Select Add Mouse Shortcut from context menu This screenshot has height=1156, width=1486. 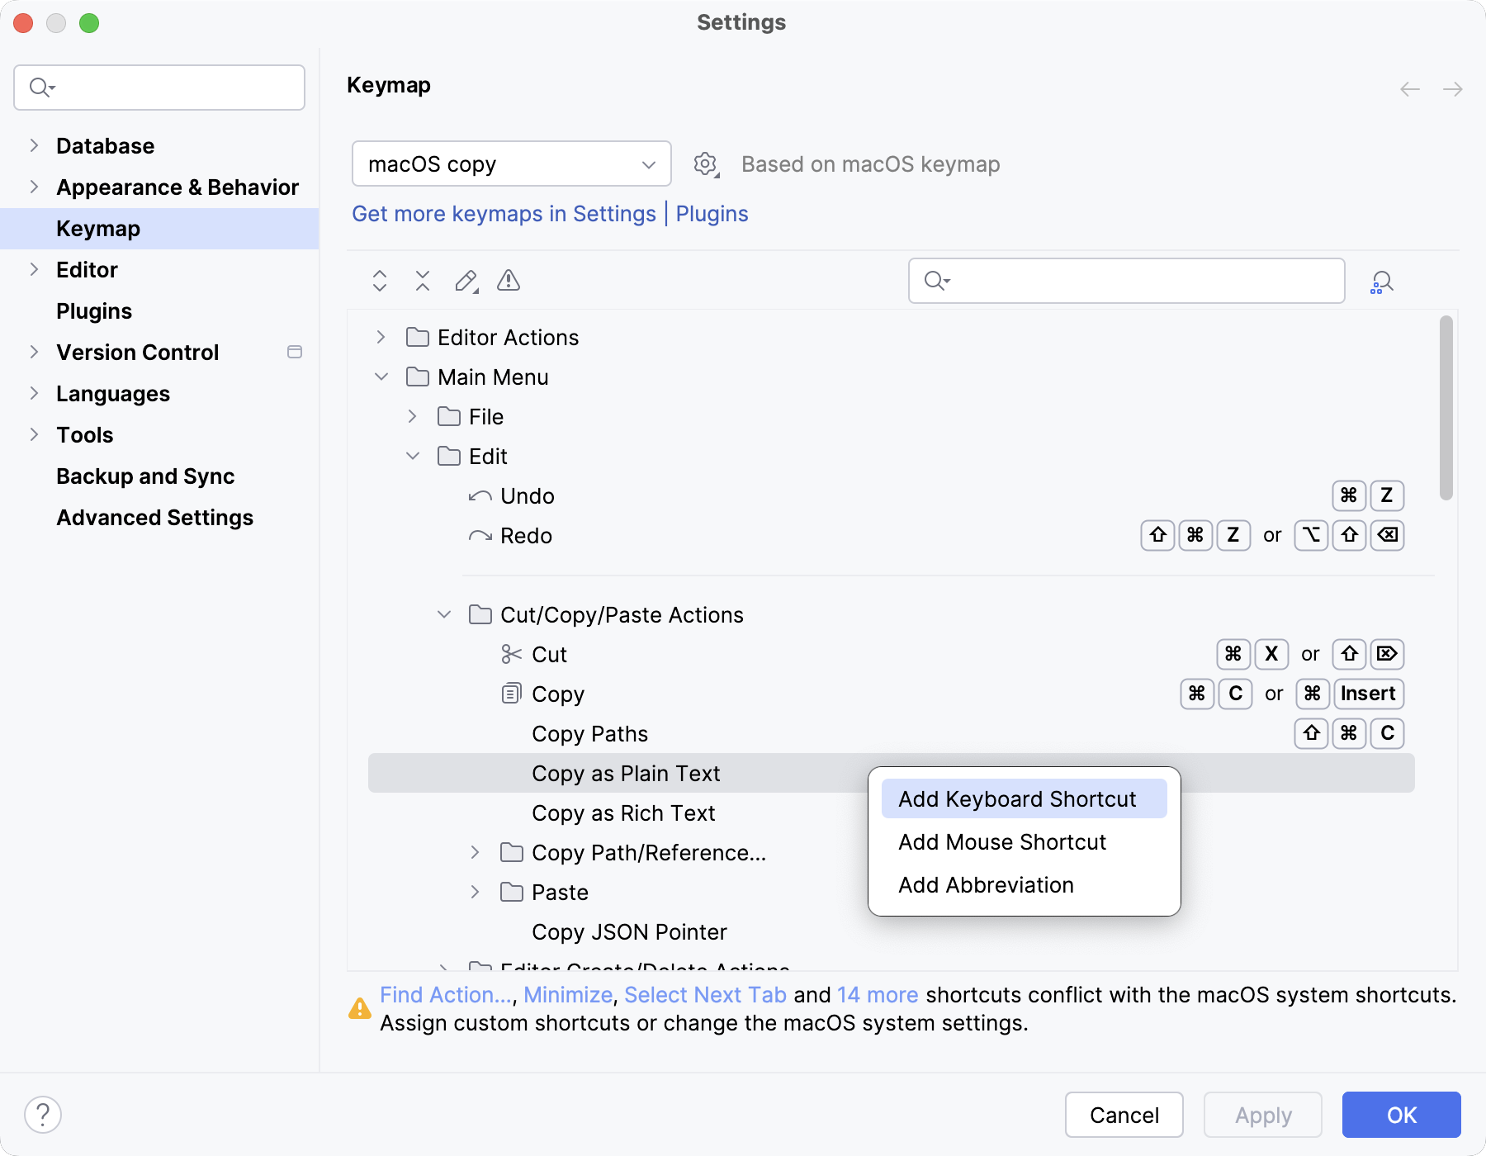(x=1001, y=841)
